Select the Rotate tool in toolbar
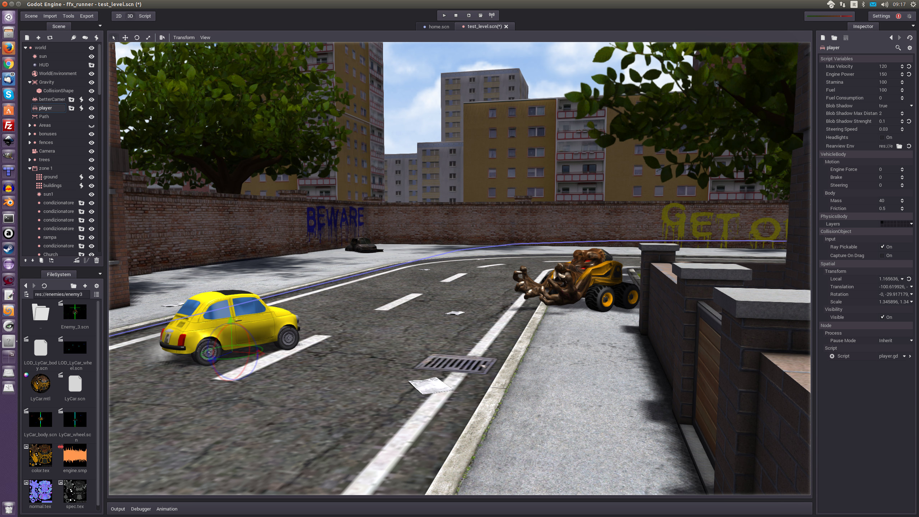The width and height of the screenshot is (919, 517). click(x=136, y=37)
